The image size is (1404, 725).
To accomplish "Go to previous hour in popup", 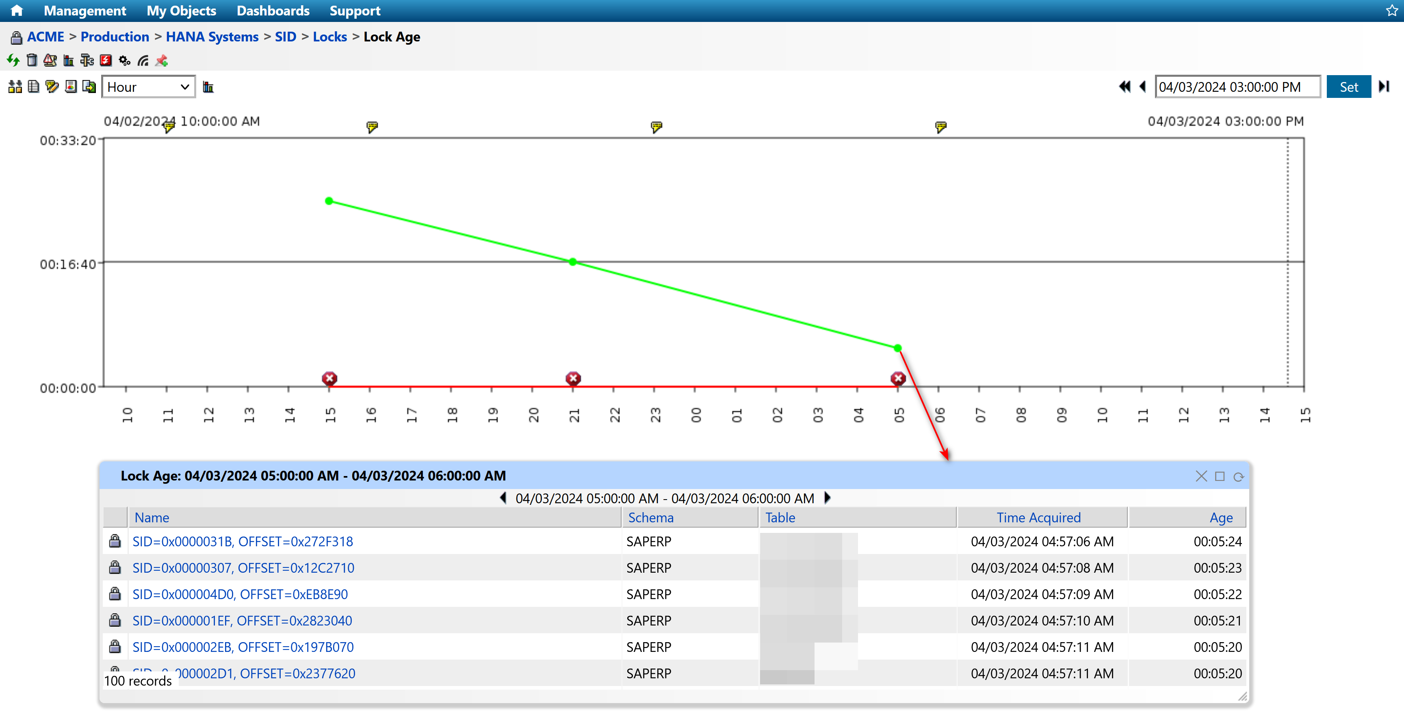I will 503,498.
